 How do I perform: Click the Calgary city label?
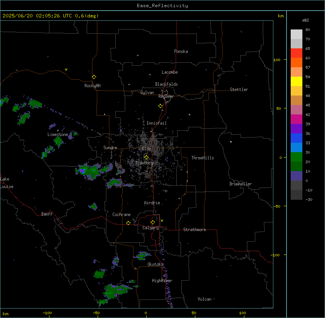click(x=150, y=228)
